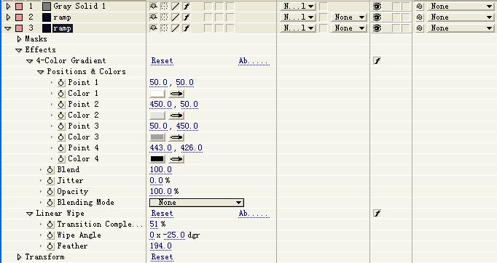Collapse 4-Color Gradient effect

coord(29,61)
